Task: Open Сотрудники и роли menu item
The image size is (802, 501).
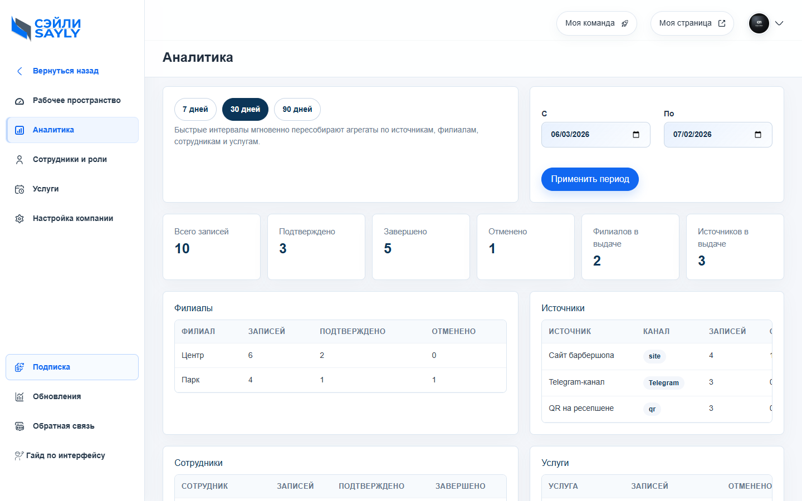Action: [x=72, y=160]
